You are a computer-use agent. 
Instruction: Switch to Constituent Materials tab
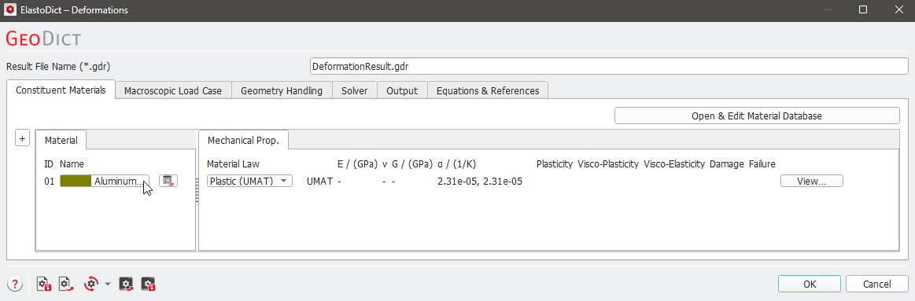click(x=61, y=90)
